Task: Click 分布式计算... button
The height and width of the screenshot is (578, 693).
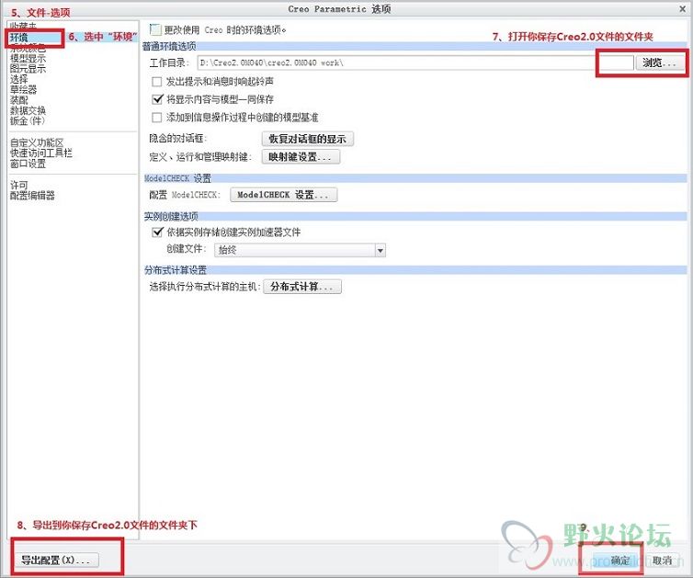Action: 302,287
